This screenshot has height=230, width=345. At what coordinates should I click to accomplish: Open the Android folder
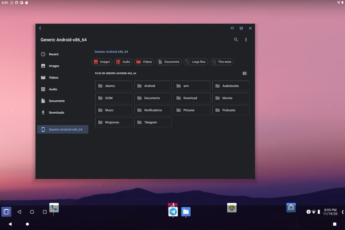pos(153,86)
